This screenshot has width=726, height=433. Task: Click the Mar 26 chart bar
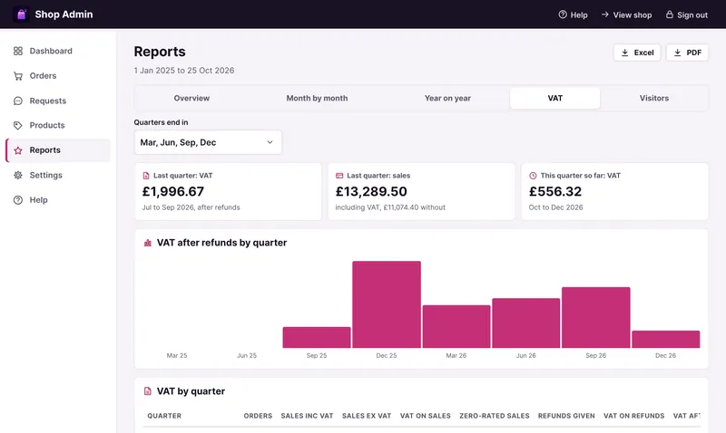[x=456, y=326]
